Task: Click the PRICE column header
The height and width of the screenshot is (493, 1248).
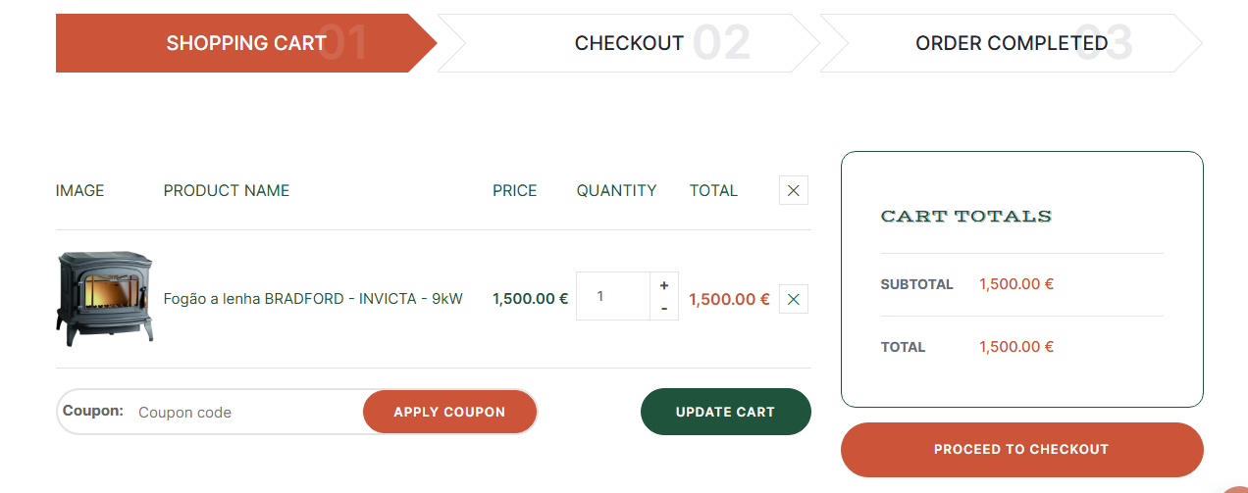Action: click(515, 190)
